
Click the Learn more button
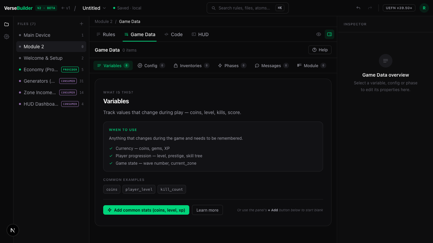tap(207, 210)
